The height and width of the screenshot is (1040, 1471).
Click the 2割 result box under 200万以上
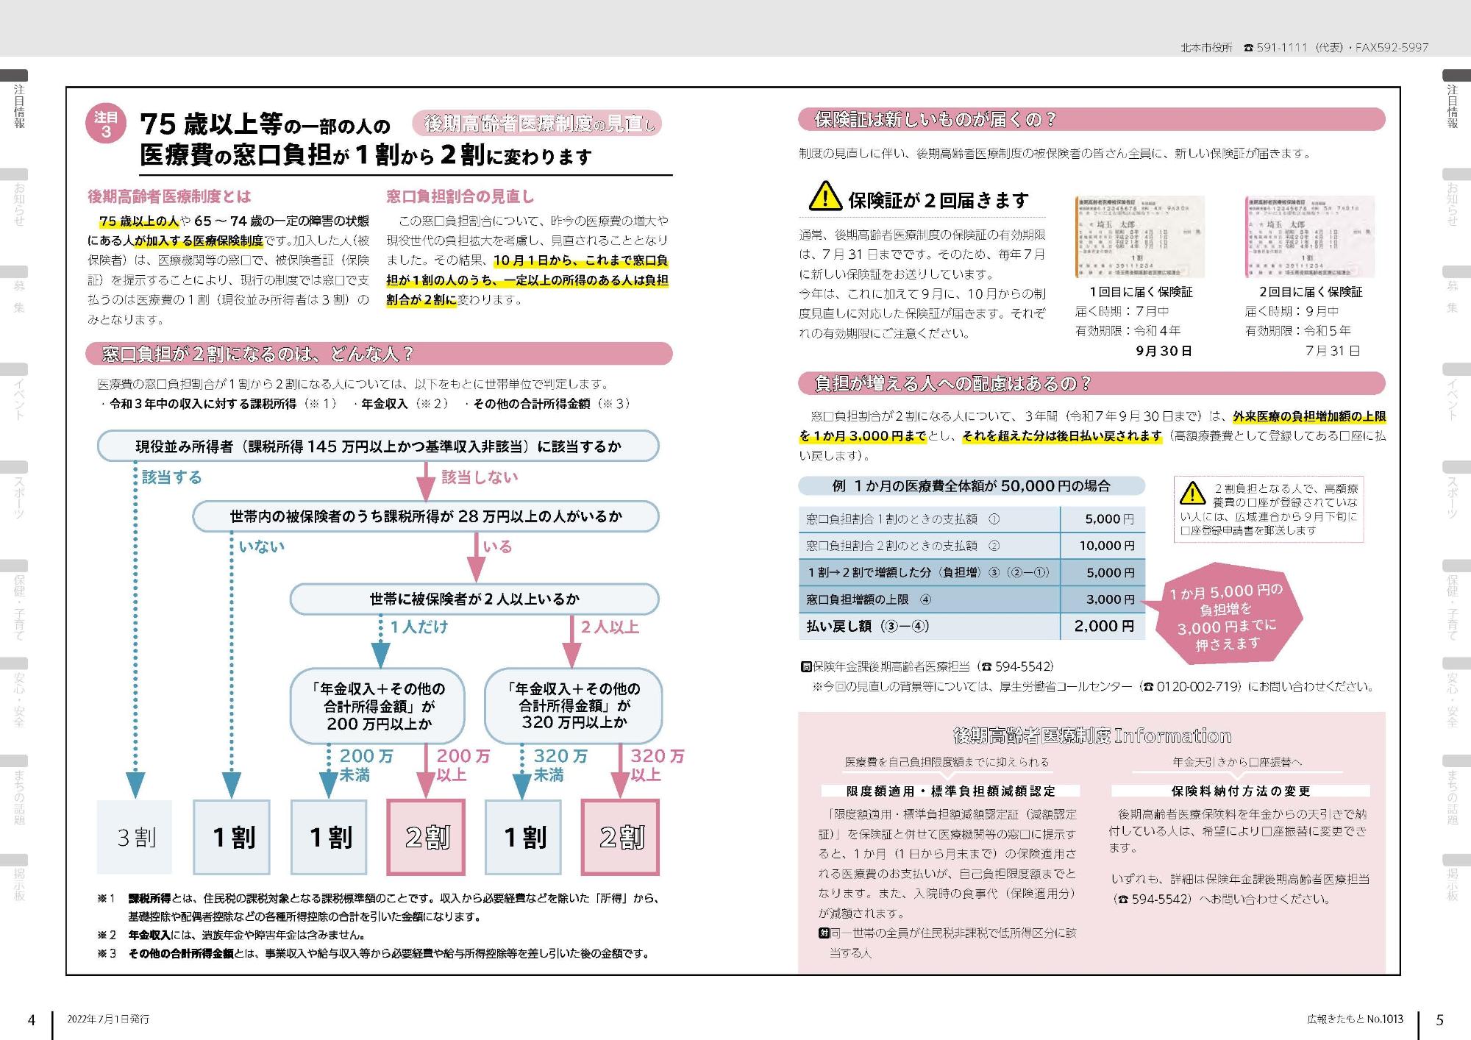(426, 837)
